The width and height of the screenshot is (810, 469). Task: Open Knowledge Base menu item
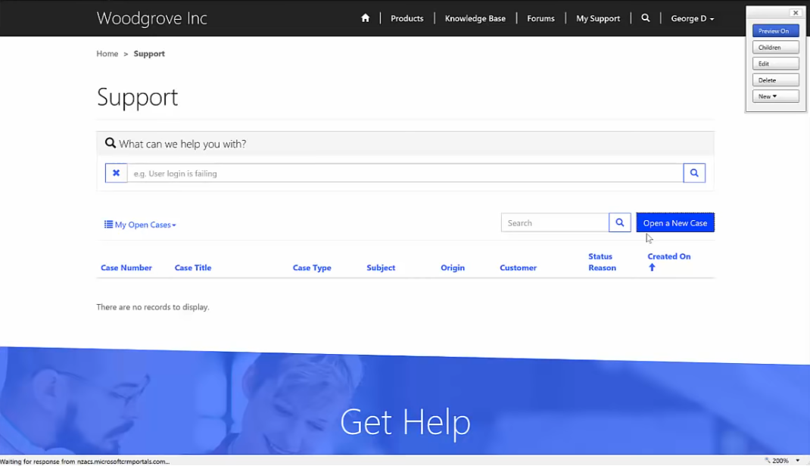[x=475, y=18]
